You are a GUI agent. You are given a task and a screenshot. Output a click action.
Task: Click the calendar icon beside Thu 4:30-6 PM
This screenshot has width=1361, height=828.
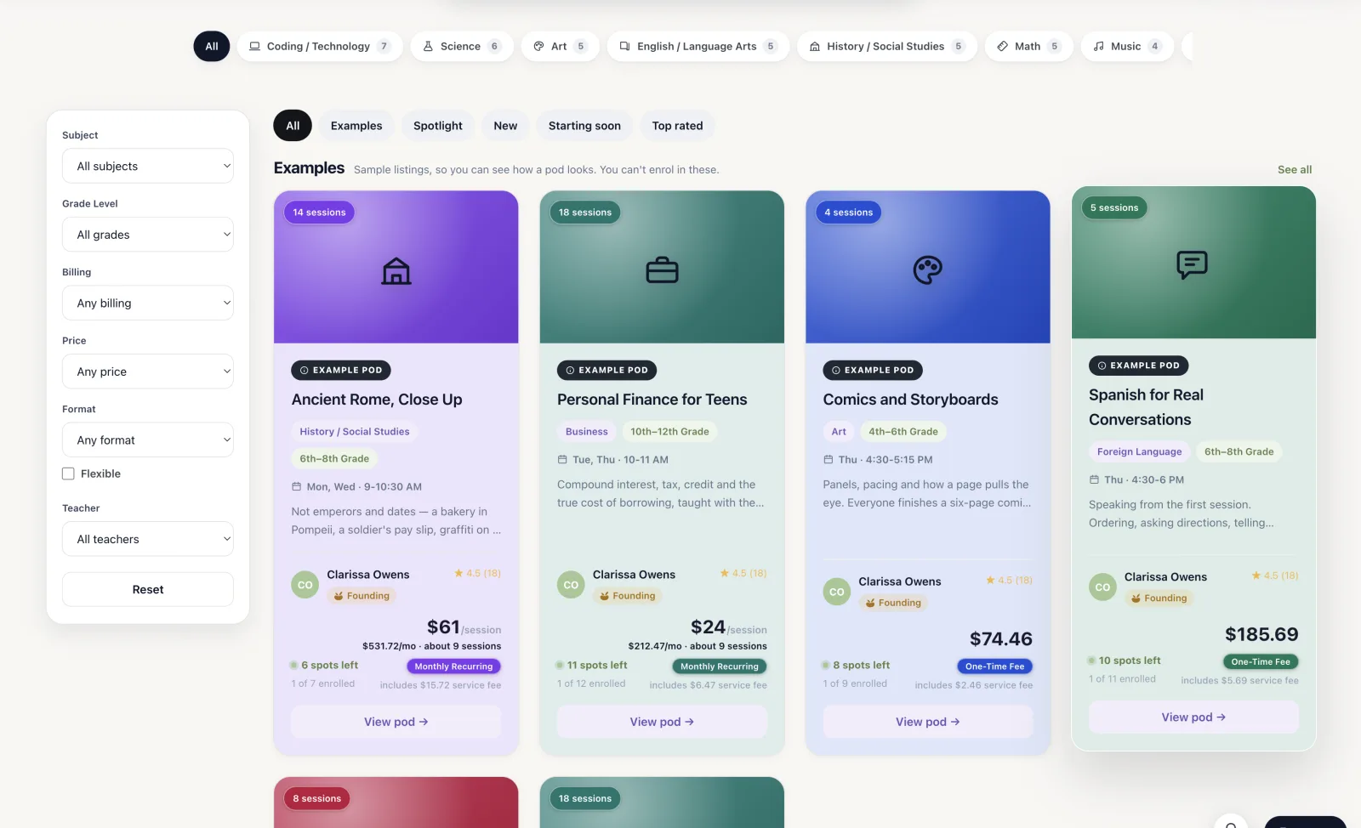pyautogui.click(x=1094, y=479)
